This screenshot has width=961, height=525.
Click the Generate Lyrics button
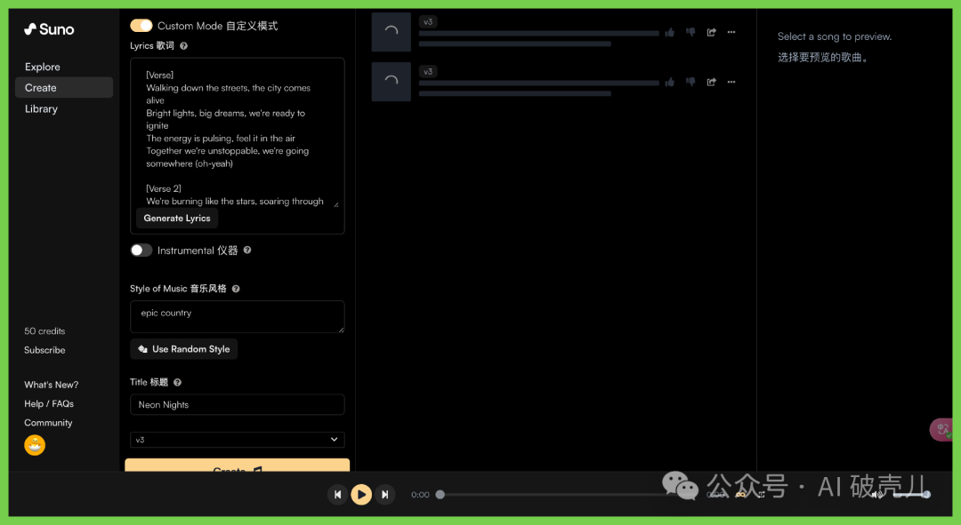(x=177, y=219)
